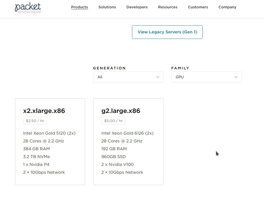The height and width of the screenshot is (199, 264).
Task: Open the Customers menu
Action: (x=198, y=7)
